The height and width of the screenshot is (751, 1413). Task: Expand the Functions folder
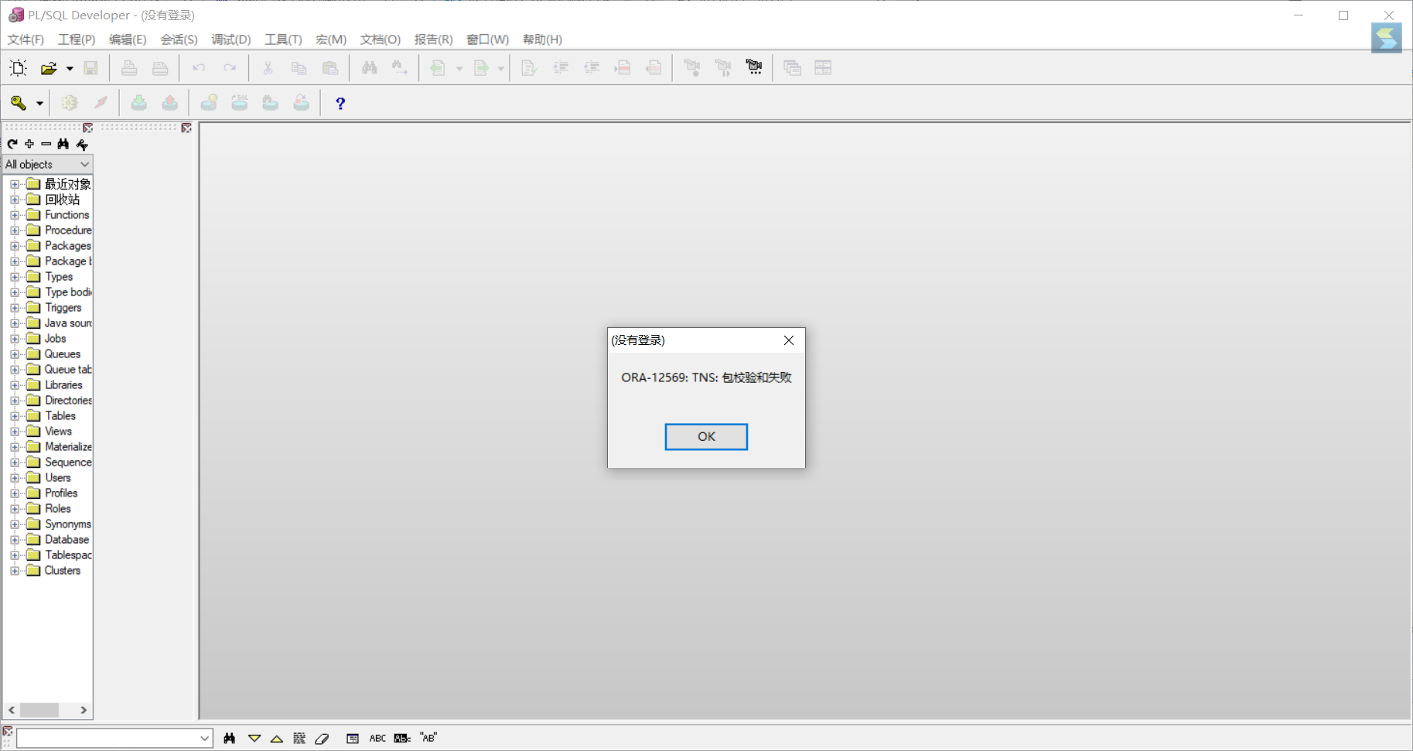(15, 215)
